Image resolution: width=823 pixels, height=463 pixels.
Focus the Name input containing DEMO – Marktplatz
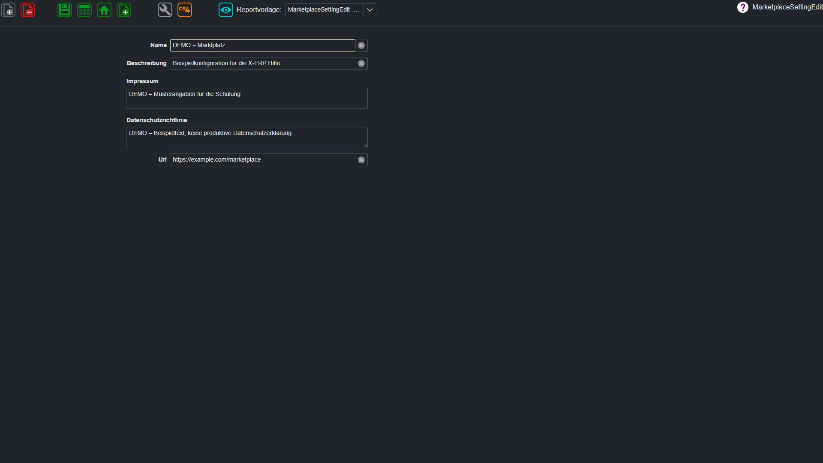tap(262, 45)
